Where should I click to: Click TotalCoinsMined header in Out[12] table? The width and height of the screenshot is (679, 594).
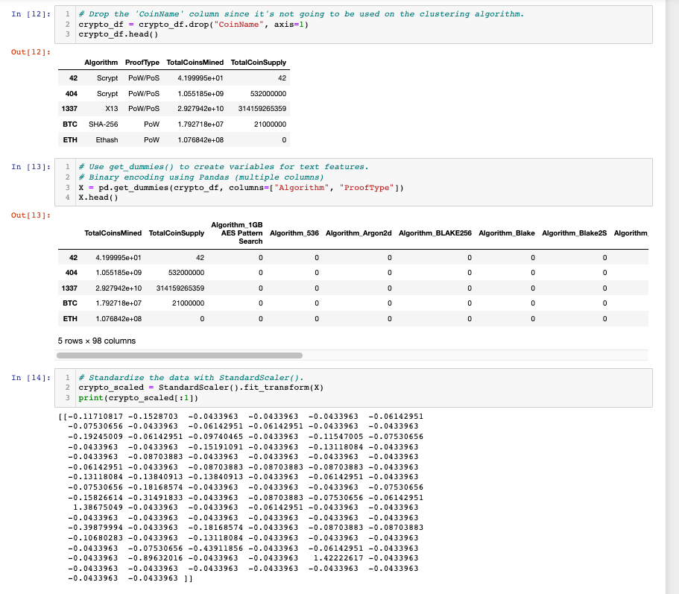pos(195,63)
